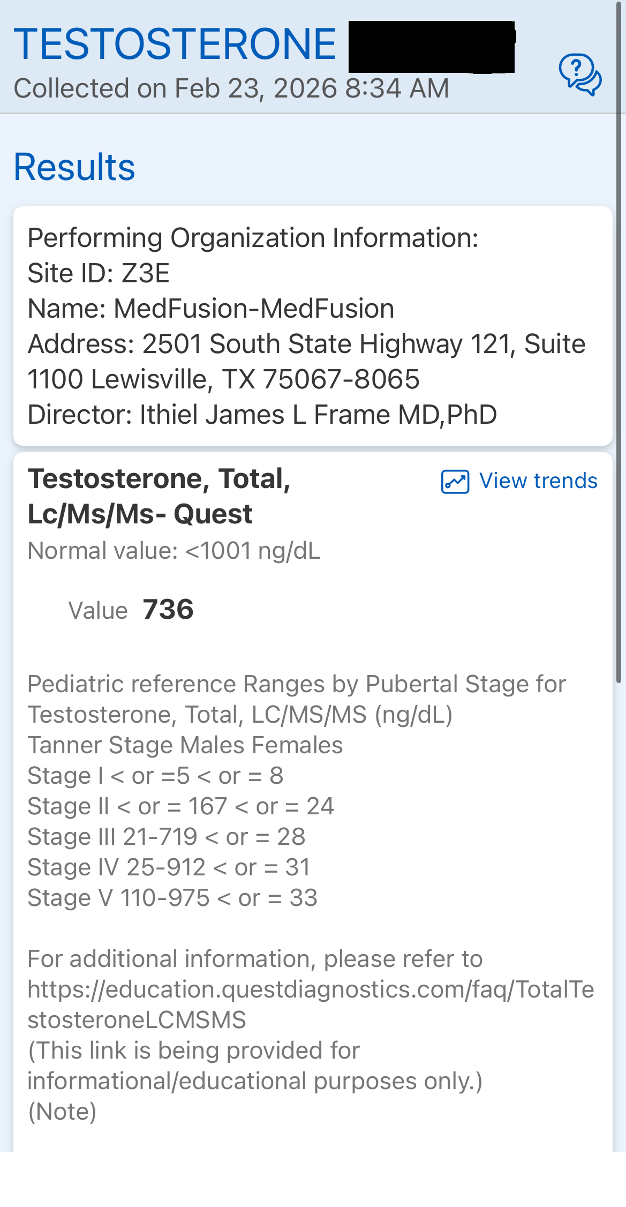Tap the Pediatric reference Ranges heading text
This screenshot has height=1207, width=626.
click(x=296, y=684)
